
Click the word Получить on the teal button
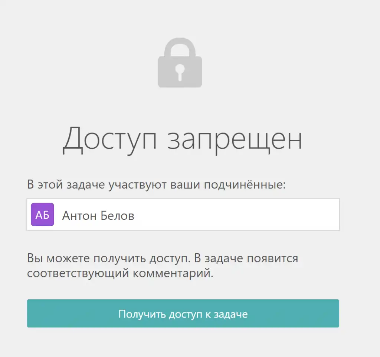point(142,314)
